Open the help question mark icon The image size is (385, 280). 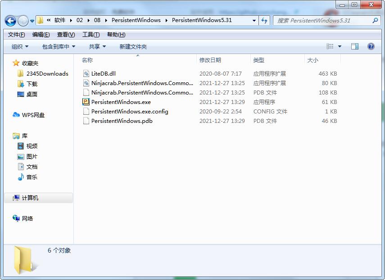pyautogui.click(x=371, y=46)
